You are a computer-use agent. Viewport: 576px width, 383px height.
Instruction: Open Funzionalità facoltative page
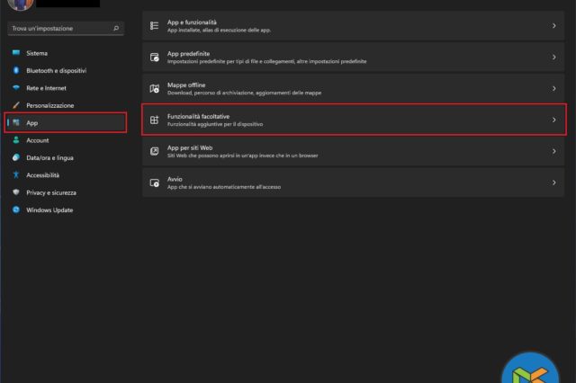353,120
